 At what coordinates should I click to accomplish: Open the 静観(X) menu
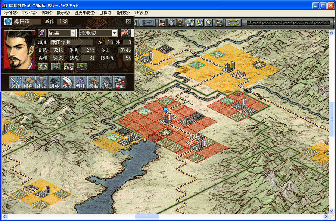pyautogui.click(x=123, y=13)
